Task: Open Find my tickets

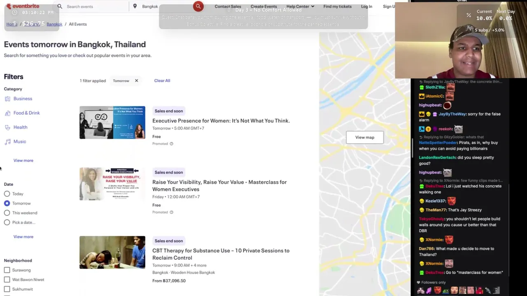Action: point(337,7)
